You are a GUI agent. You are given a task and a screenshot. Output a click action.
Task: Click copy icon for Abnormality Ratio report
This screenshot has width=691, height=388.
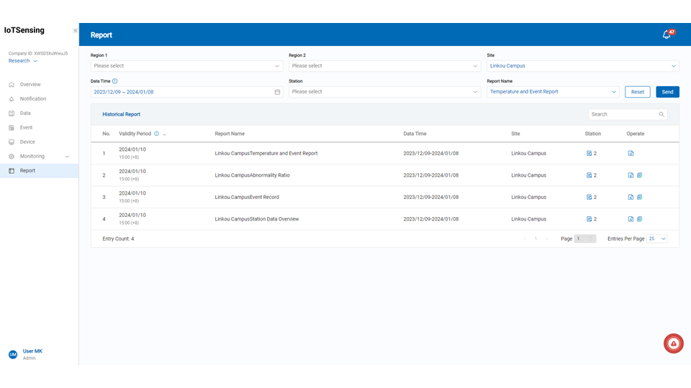[x=639, y=175]
